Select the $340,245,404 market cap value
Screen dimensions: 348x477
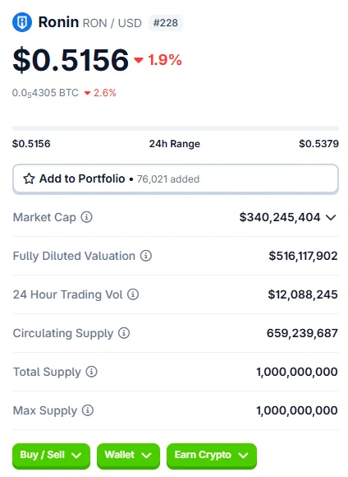(x=280, y=217)
